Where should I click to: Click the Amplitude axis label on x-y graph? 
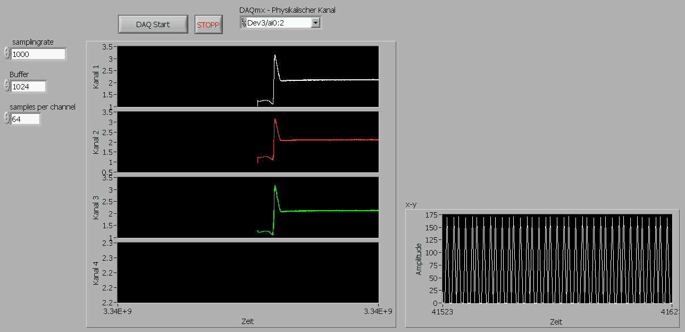click(419, 259)
